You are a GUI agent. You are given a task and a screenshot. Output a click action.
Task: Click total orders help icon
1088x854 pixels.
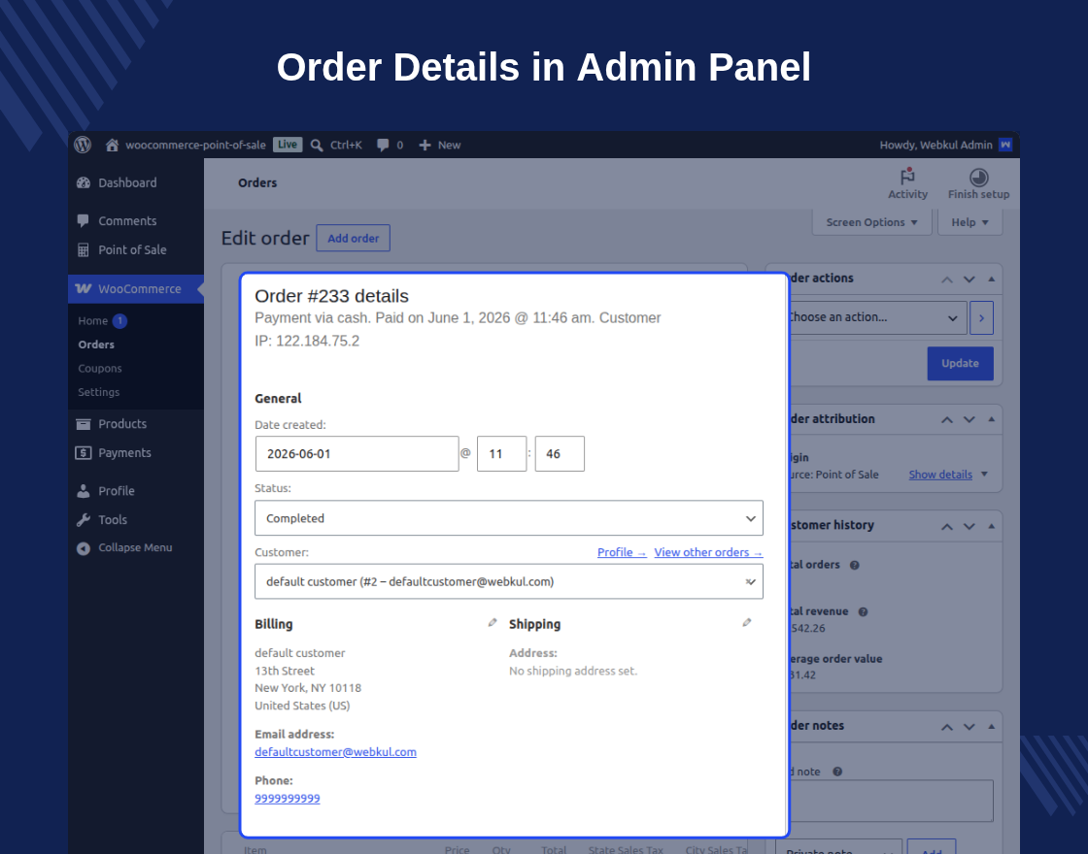(x=855, y=565)
